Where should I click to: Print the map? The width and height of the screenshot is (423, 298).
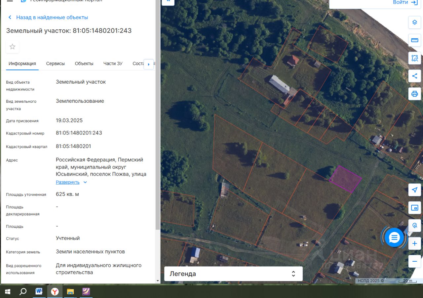[414, 94]
